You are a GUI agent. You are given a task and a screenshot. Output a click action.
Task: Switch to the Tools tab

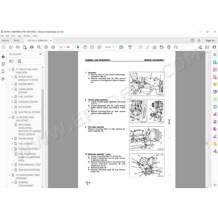(17, 40)
